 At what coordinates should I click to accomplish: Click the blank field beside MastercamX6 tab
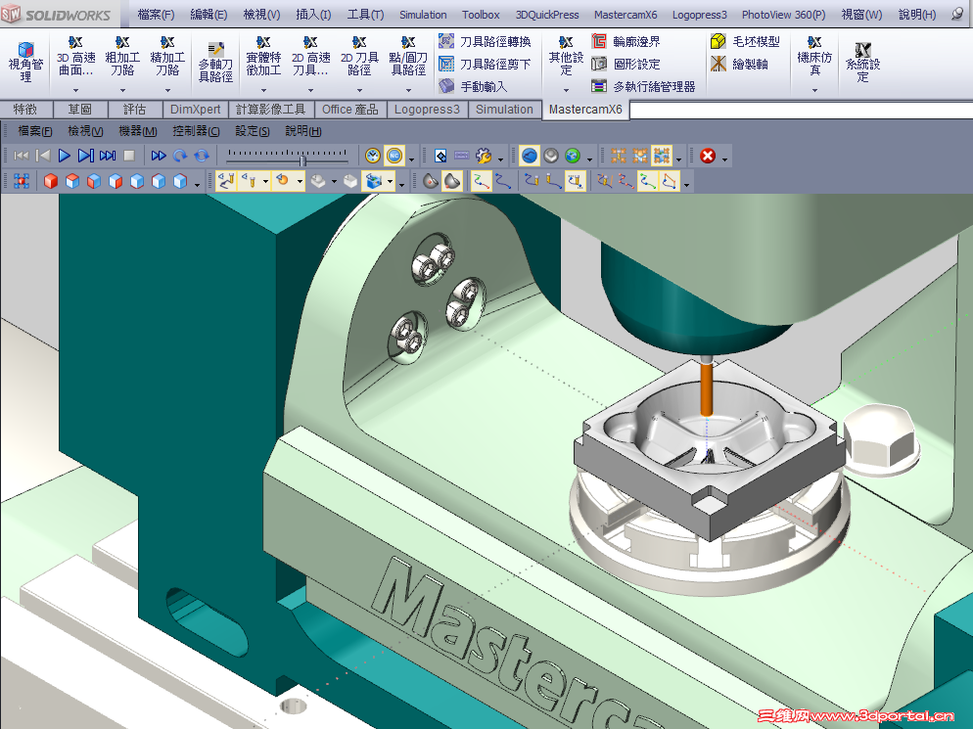(x=801, y=111)
